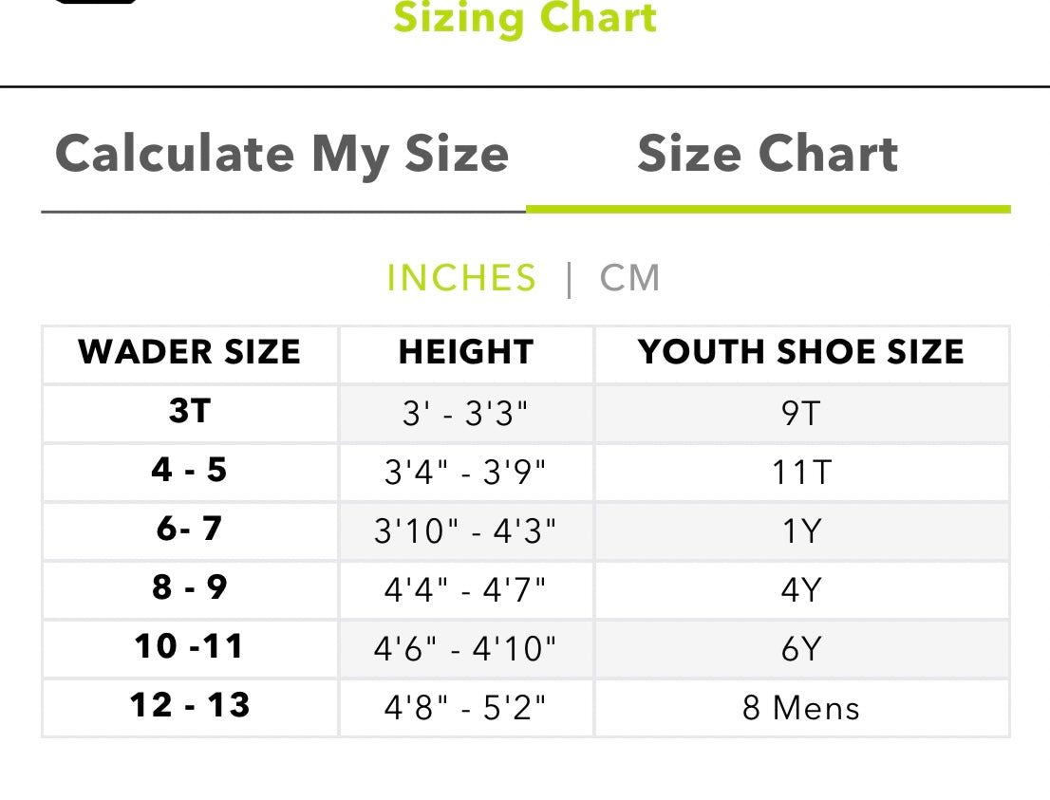Select CM as the measurement unit

629,277
